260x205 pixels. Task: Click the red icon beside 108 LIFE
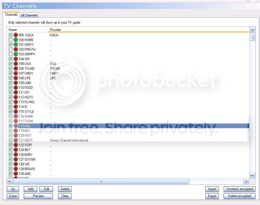point(16,78)
